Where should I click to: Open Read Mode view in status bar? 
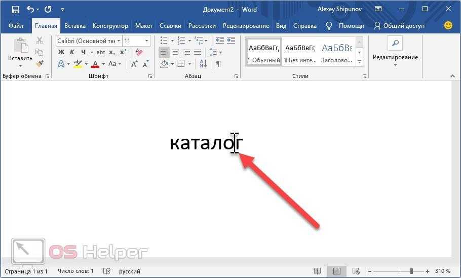(317, 271)
